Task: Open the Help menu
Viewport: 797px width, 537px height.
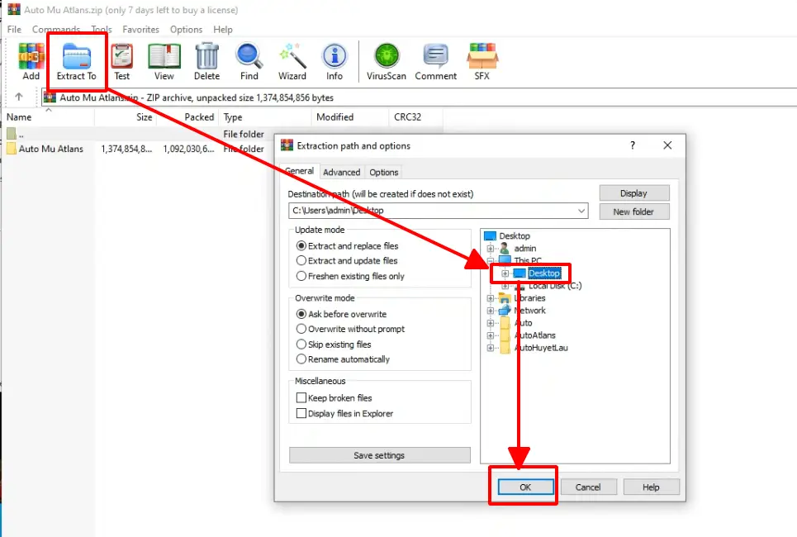Action: [x=223, y=30]
